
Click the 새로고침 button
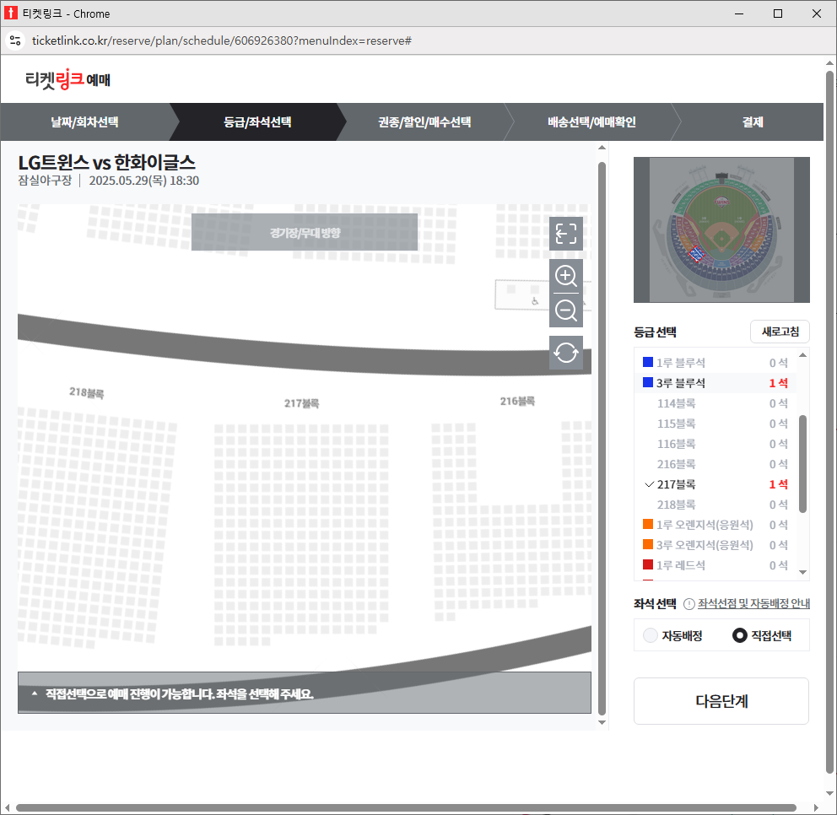tap(780, 332)
